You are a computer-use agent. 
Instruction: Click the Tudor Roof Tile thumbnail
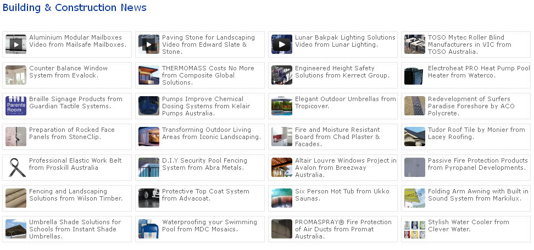(x=414, y=137)
